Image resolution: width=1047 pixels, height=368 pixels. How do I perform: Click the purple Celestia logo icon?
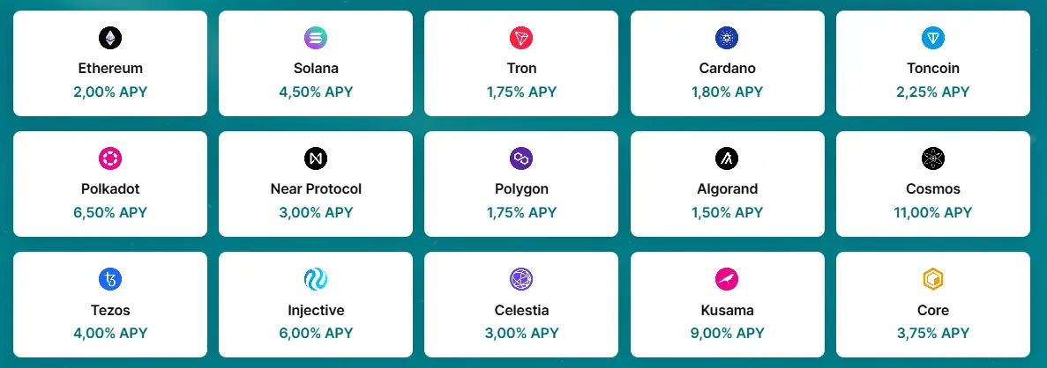pyautogui.click(x=521, y=279)
